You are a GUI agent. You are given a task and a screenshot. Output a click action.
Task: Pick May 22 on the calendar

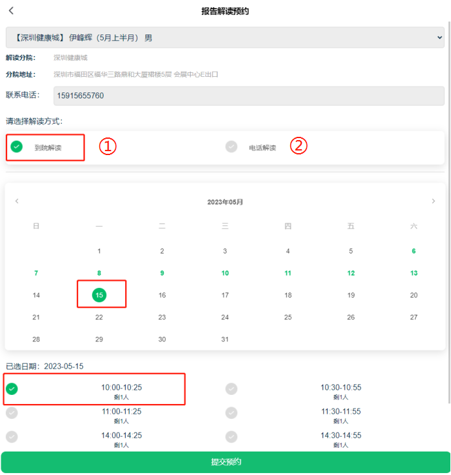99,317
